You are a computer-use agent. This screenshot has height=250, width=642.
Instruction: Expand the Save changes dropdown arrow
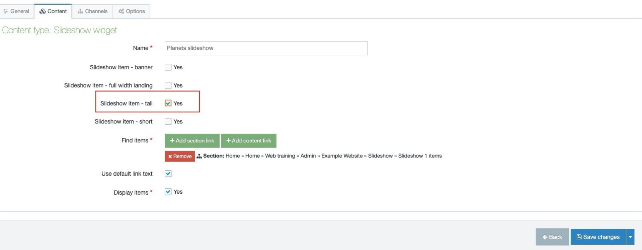(x=630, y=237)
